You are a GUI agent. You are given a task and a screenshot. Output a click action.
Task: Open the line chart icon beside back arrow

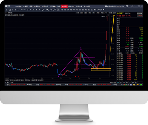click(x=10, y=10)
